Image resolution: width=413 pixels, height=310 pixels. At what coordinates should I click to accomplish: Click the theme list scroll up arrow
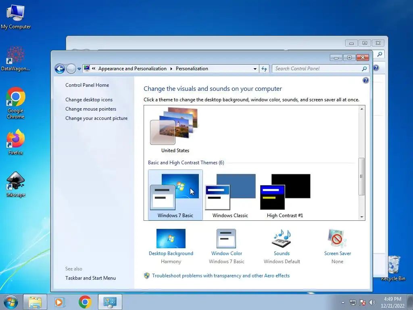[x=362, y=109]
